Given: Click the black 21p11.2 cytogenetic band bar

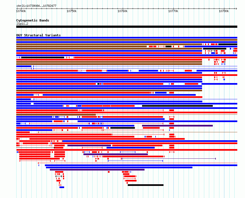Looking at the screenshot, I should tap(127, 27).
